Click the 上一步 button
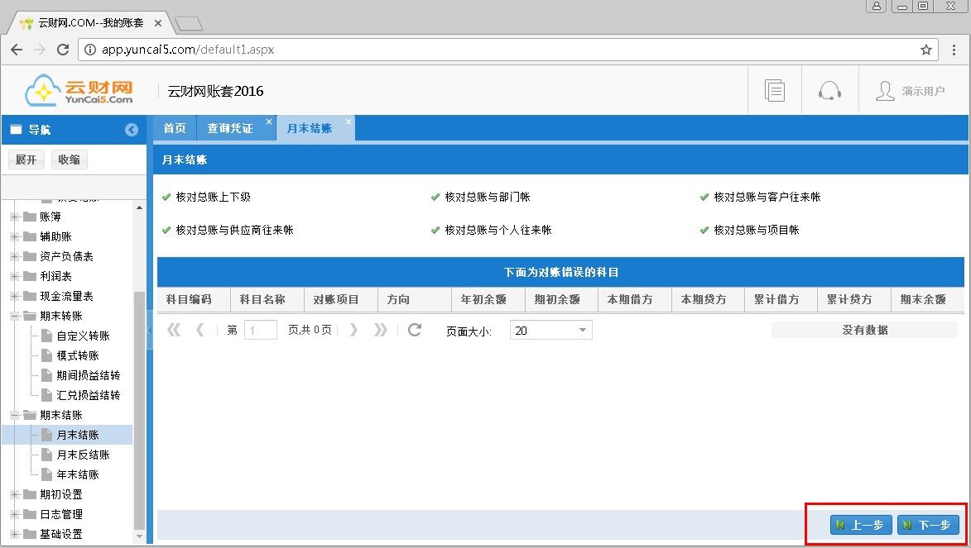The width and height of the screenshot is (971, 548). [x=860, y=525]
